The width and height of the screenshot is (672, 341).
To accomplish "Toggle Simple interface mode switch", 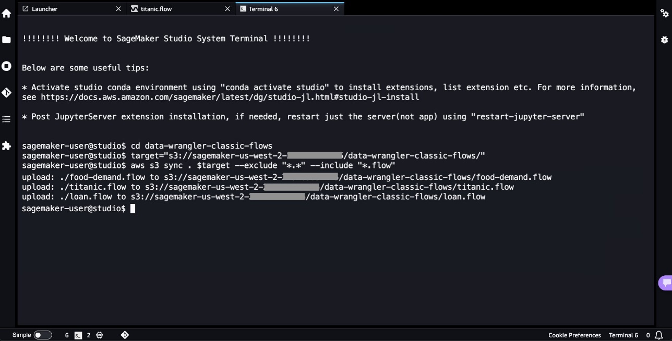I will 43,335.
